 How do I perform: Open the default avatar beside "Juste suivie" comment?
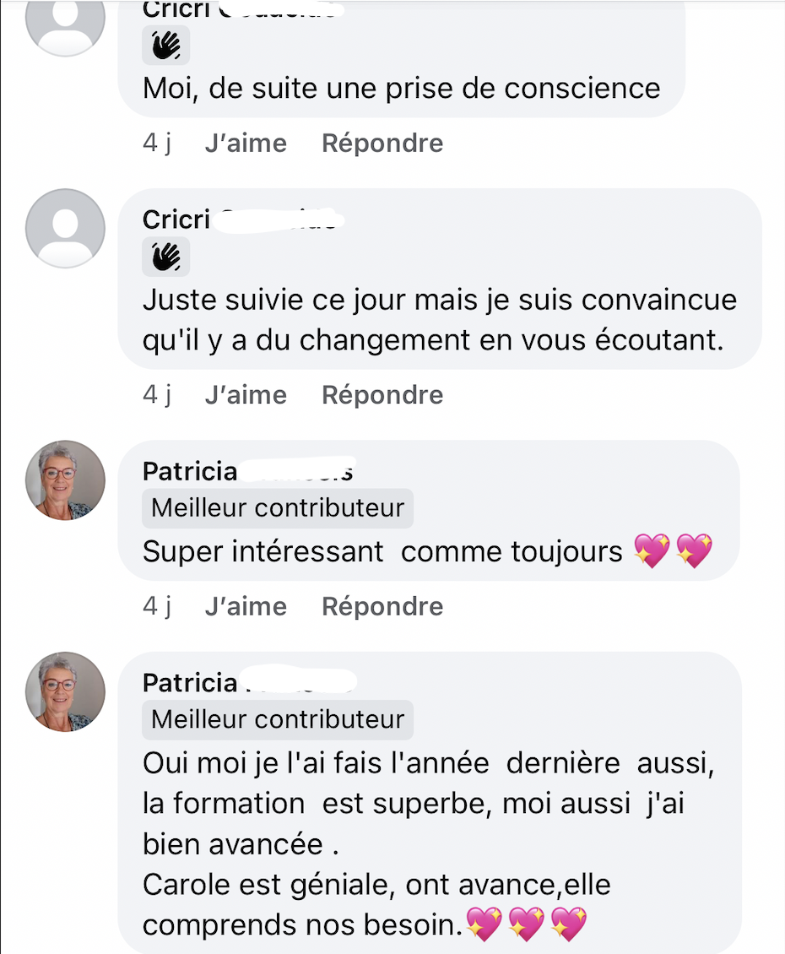[66, 229]
